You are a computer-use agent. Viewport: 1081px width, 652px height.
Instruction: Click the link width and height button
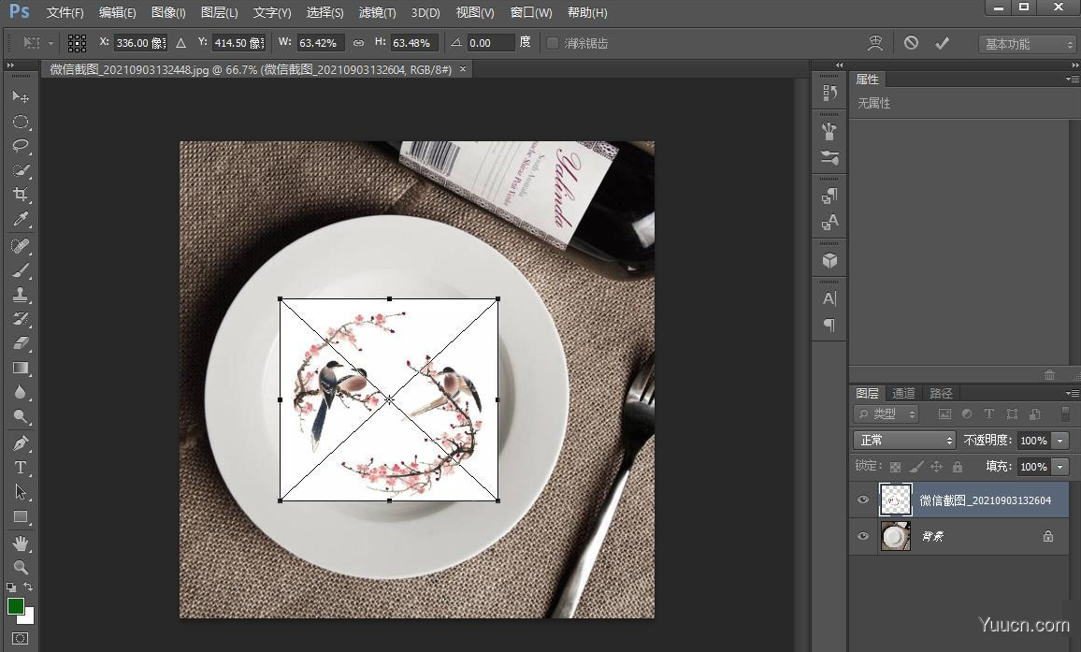point(358,43)
